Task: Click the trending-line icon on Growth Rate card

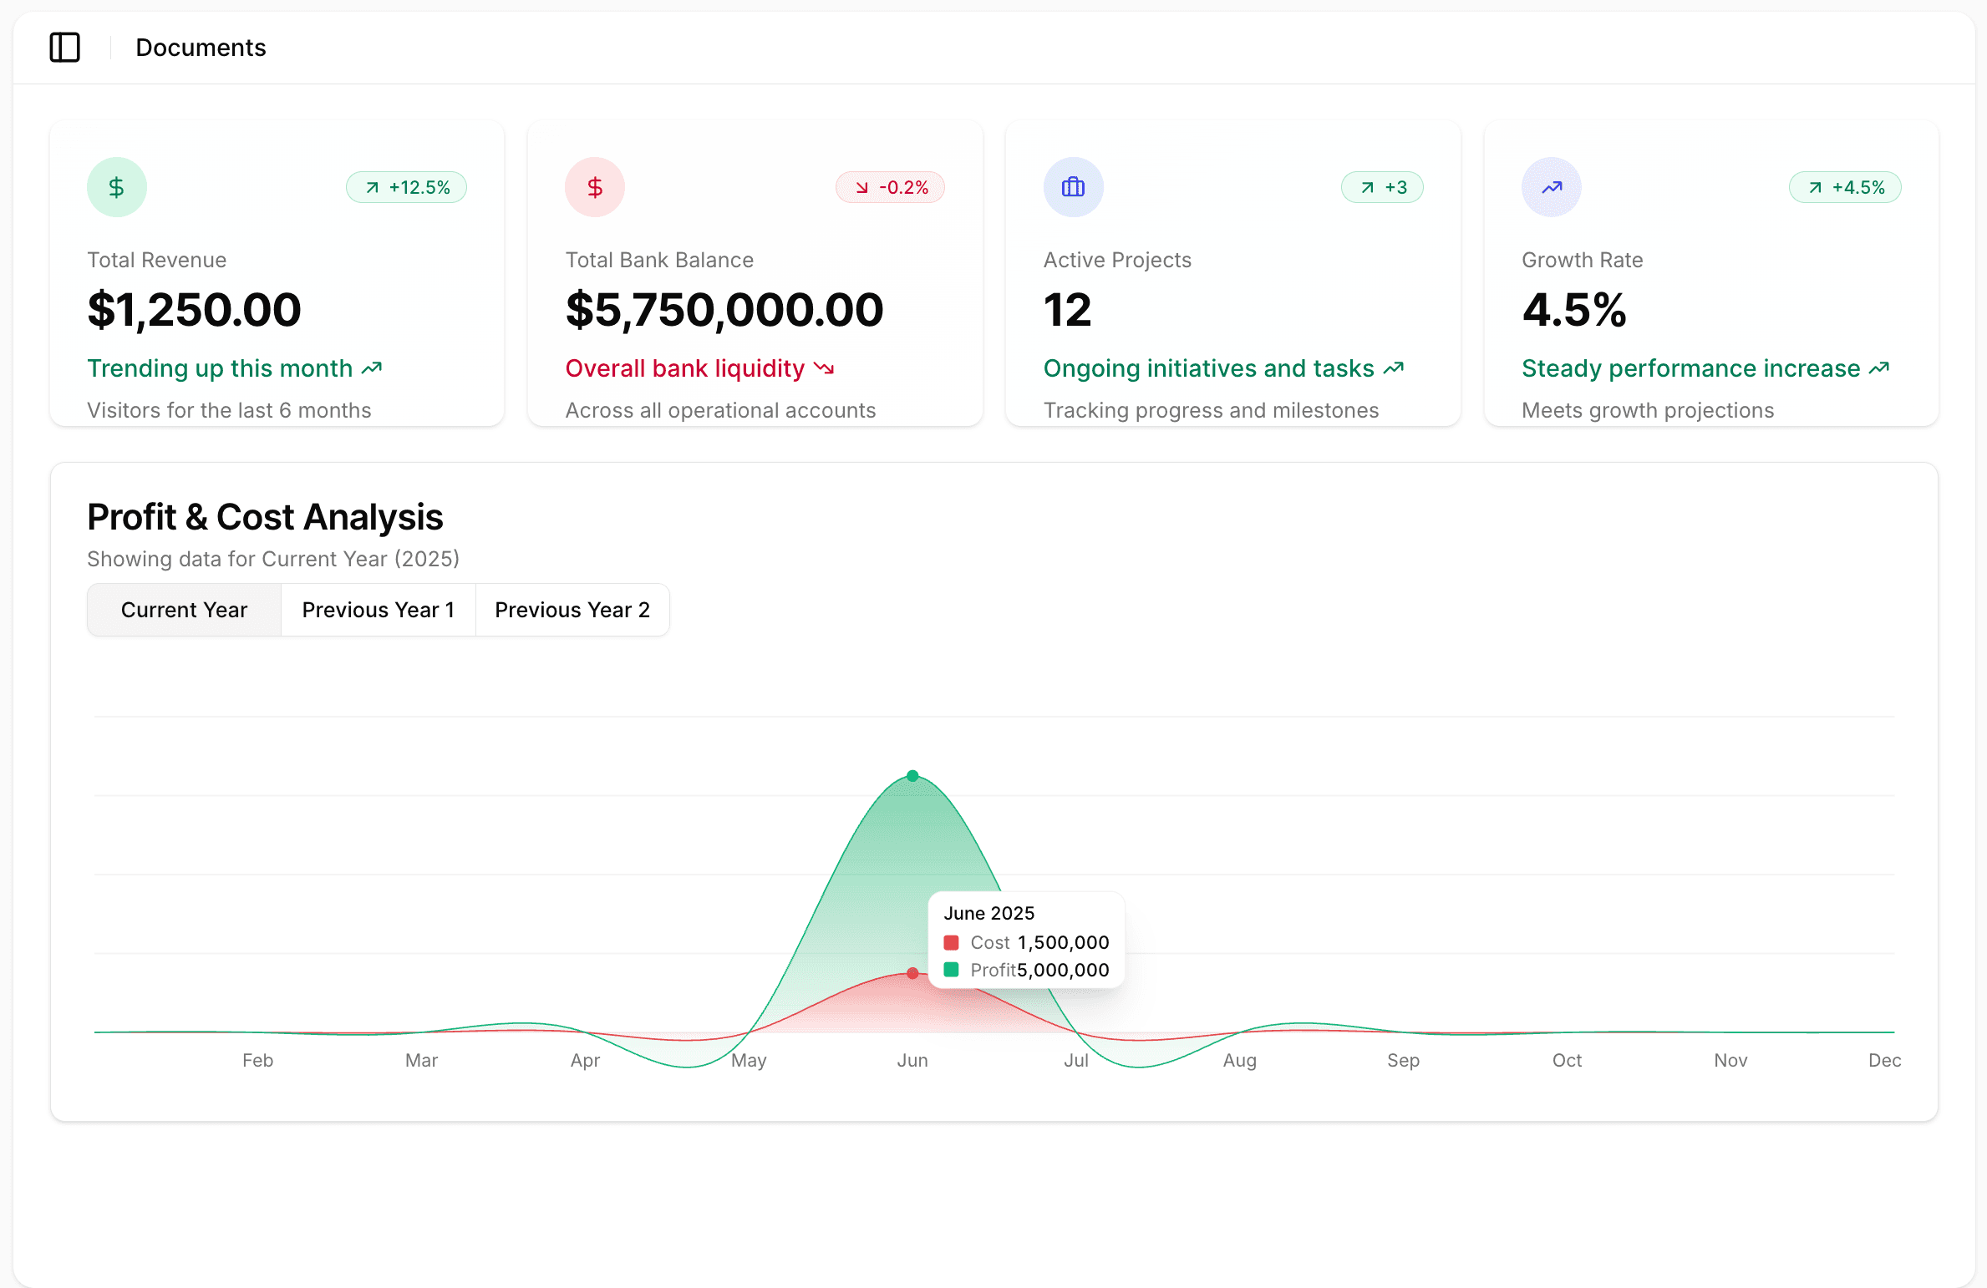Action: [1552, 186]
